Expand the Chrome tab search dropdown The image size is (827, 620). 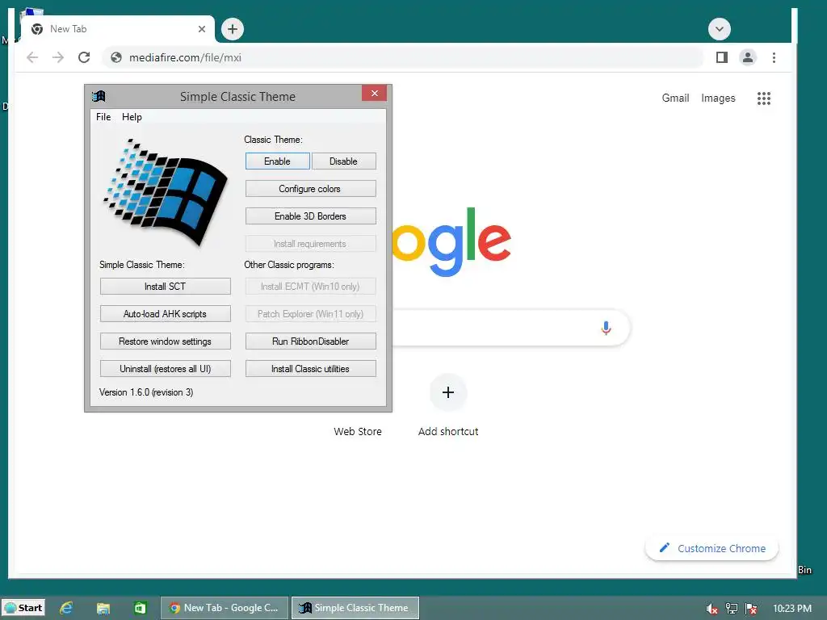[720, 29]
